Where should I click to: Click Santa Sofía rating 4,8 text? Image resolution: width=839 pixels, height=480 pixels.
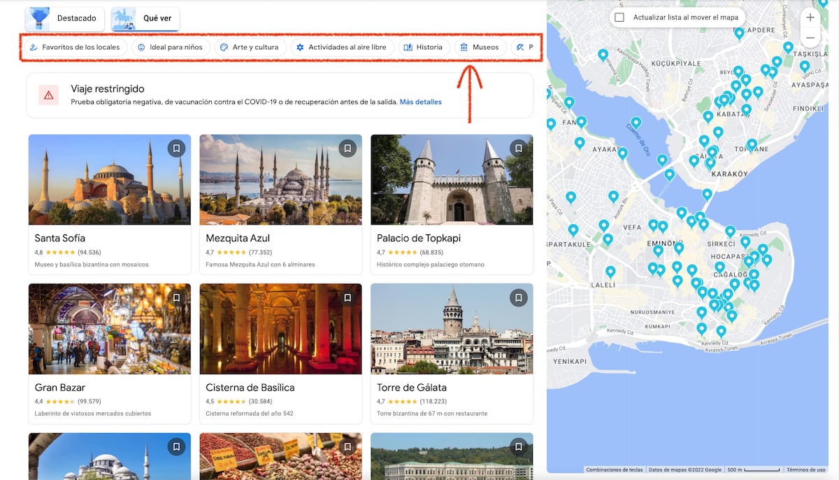coord(39,252)
